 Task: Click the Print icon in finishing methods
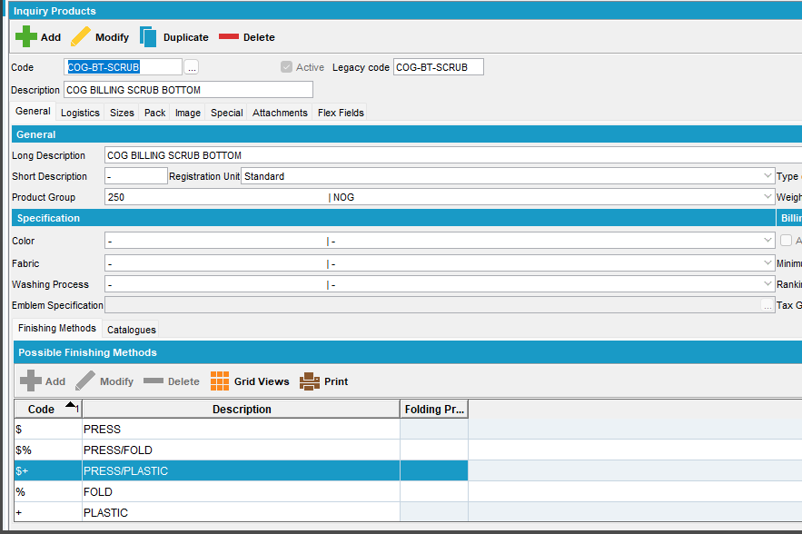[311, 381]
